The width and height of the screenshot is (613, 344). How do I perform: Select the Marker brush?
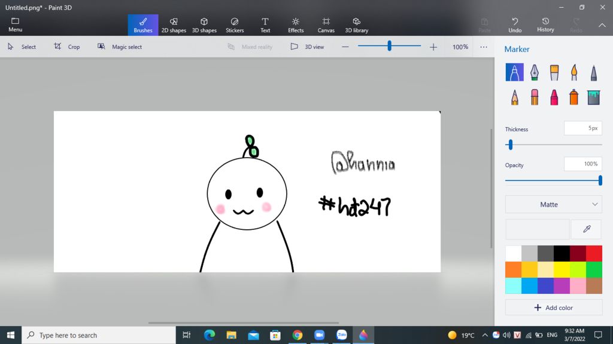(514, 72)
